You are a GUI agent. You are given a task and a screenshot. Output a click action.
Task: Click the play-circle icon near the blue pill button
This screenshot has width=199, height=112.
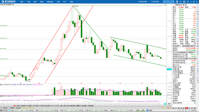tap(177, 2)
